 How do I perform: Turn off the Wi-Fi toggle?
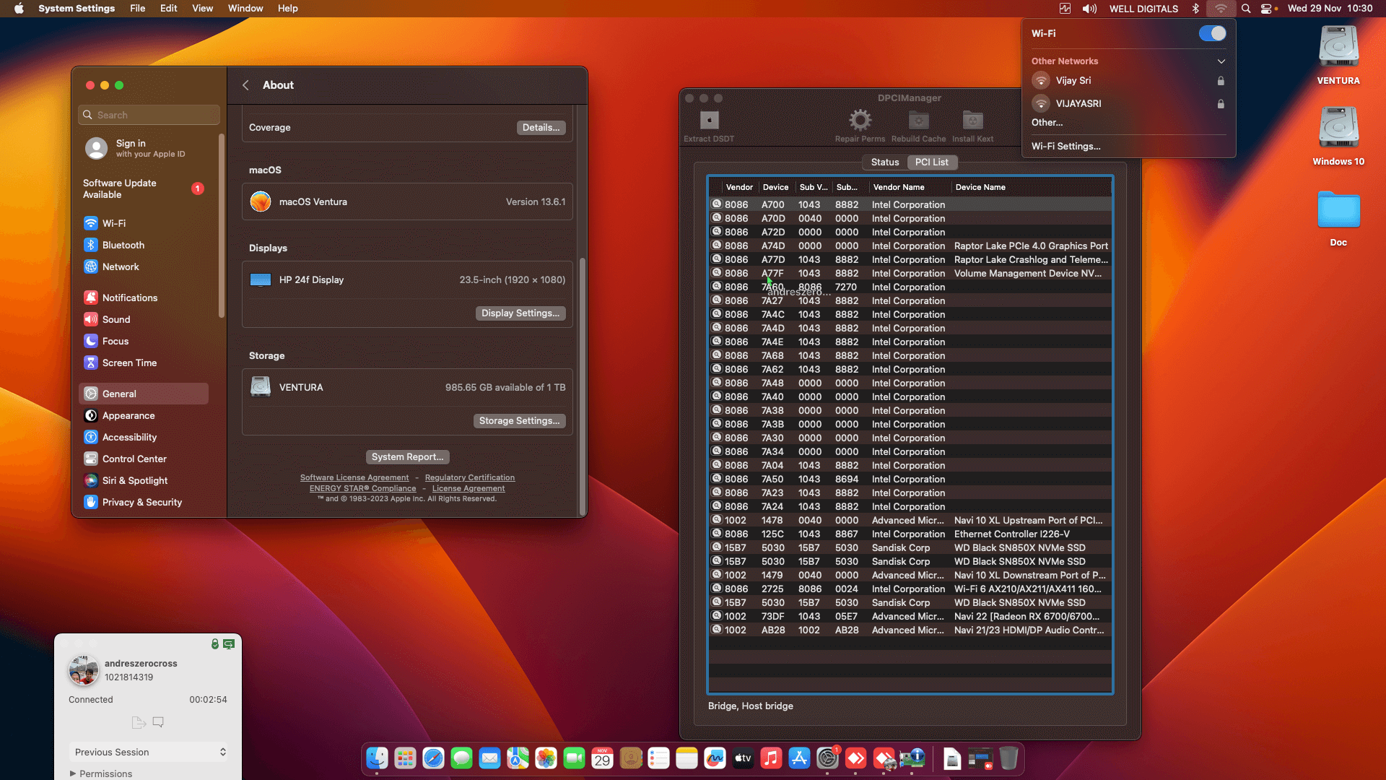(1211, 33)
